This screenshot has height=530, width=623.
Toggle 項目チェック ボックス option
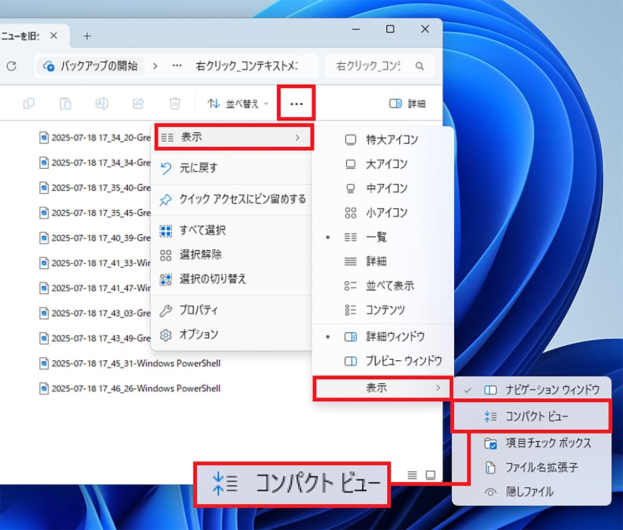pyautogui.click(x=532, y=443)
